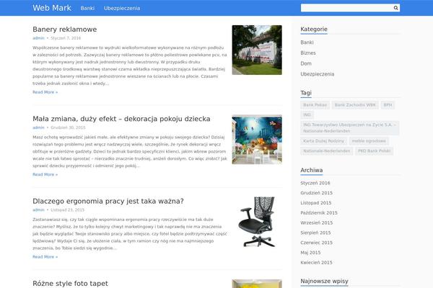Open the underwater wall mural thumbnail

[x=257, y=140]
